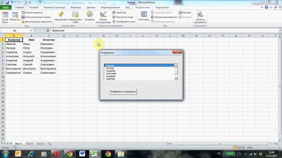Image resolution: width=282 pixels, height=158 pixels.
Task: Switch to the Data tab
Action: (91, 7)
